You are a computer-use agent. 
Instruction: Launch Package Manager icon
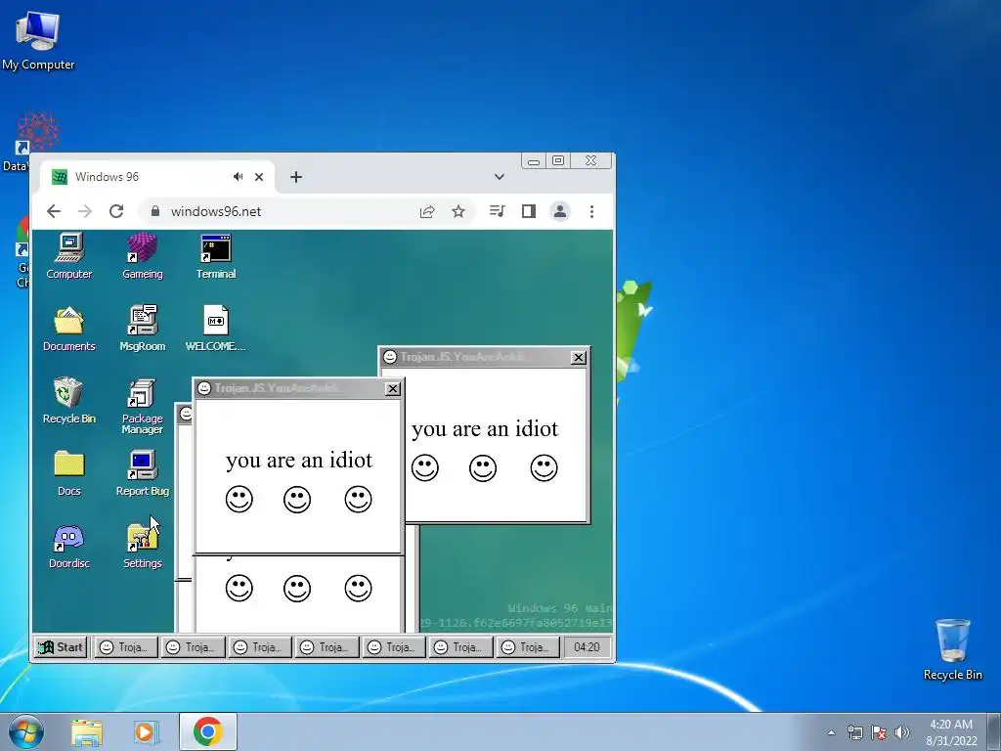pos(143,406)
